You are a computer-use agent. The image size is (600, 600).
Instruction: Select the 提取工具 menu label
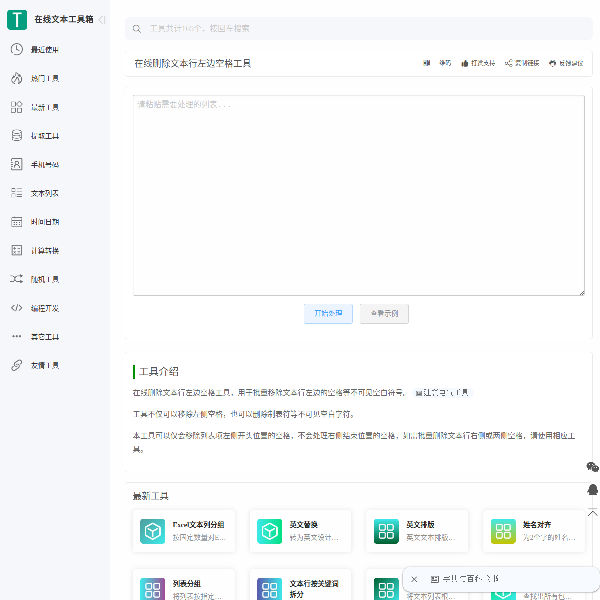pos(45,136)
